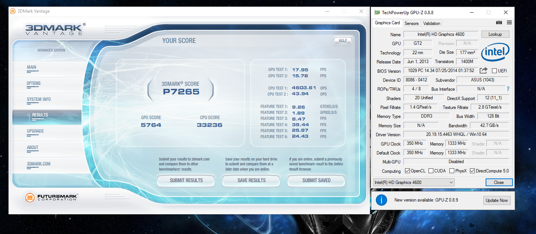Screen dimensions: 536x234
Task: Click the GPU TEST 1 value 17.95
Action: click(x=300, y=70)
